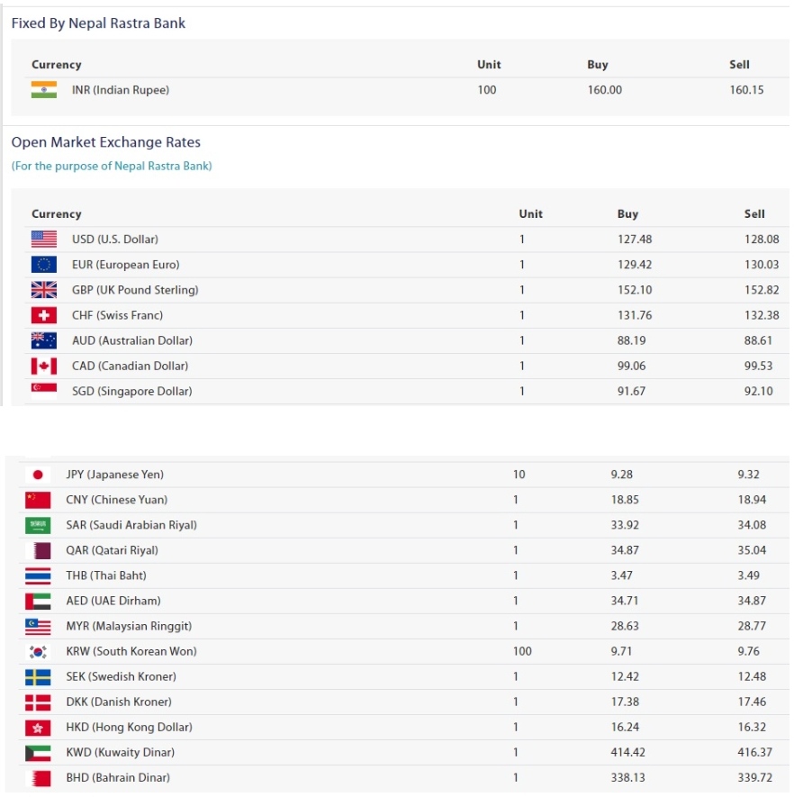794x797 pixels.
Task: Select the SEK (Swedish Kroner) label
Action: point(122,676)
